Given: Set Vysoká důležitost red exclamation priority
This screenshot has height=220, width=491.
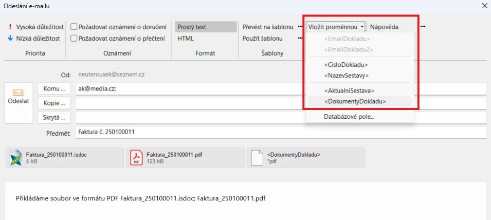Looking at the screenshot, I should [10, 27].
